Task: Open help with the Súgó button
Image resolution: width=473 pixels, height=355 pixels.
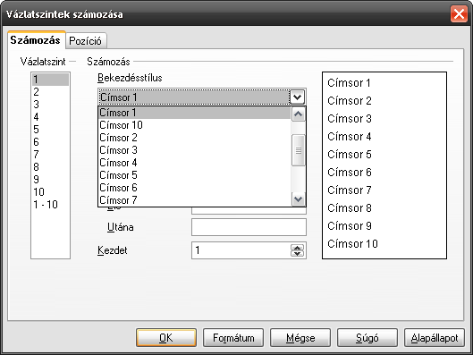Action: coord(367,338)
